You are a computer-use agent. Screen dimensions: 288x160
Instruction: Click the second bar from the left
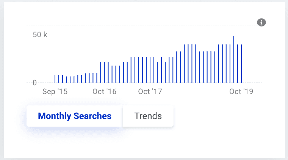tap(59, 79)
